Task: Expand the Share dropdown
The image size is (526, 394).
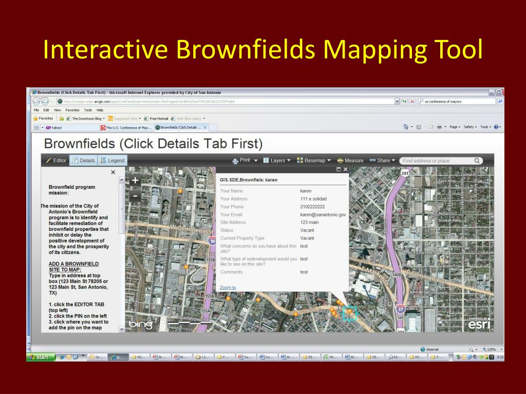Action: pos(382,161)
